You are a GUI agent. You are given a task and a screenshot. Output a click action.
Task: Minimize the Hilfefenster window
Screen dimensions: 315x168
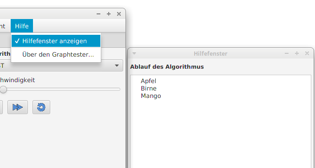(x=287, y=53)
